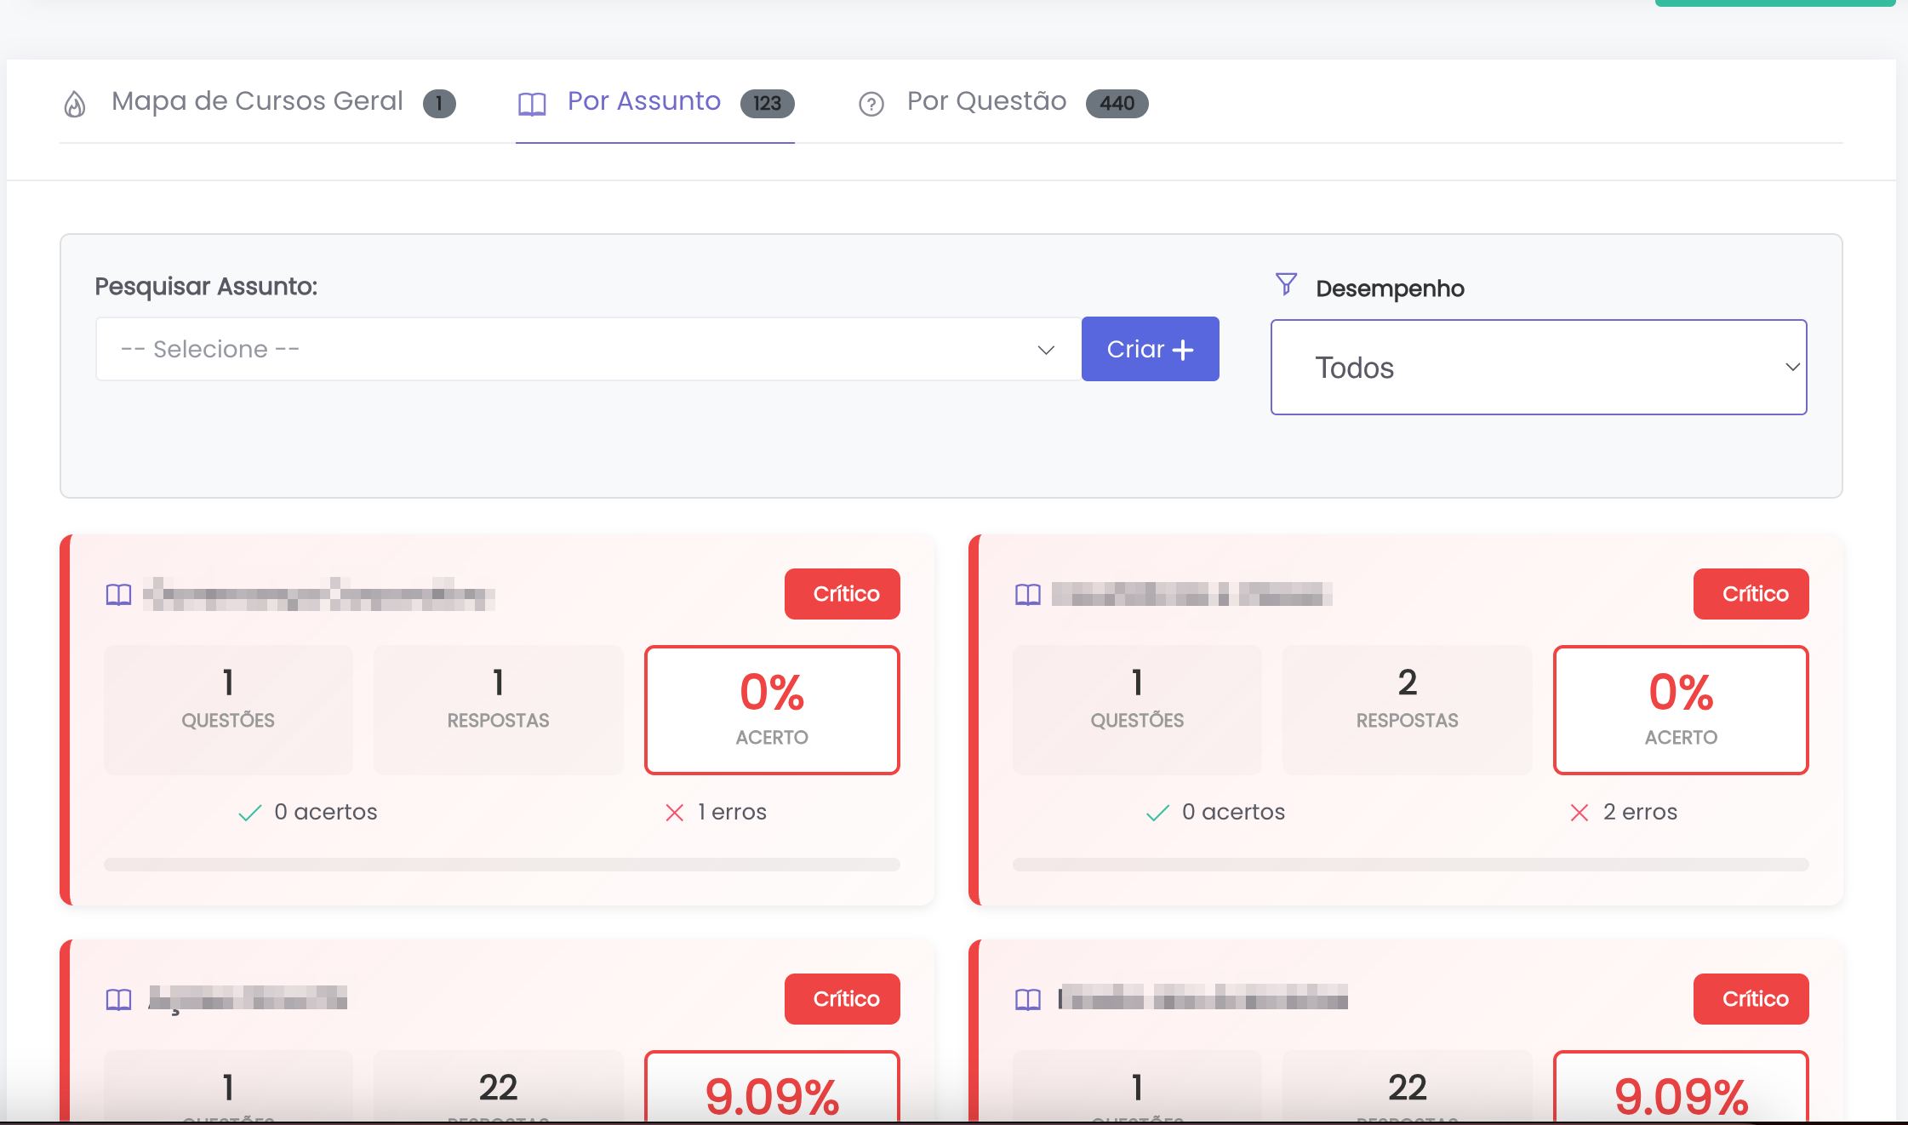Open the Desempenho Todos dropdown

tap(1538, 368)
